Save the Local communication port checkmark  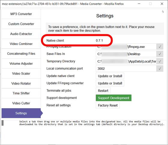click(x=160, y=69)
